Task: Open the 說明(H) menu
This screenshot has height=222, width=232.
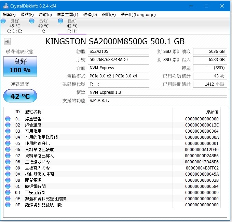Action: tap(109, 15)
